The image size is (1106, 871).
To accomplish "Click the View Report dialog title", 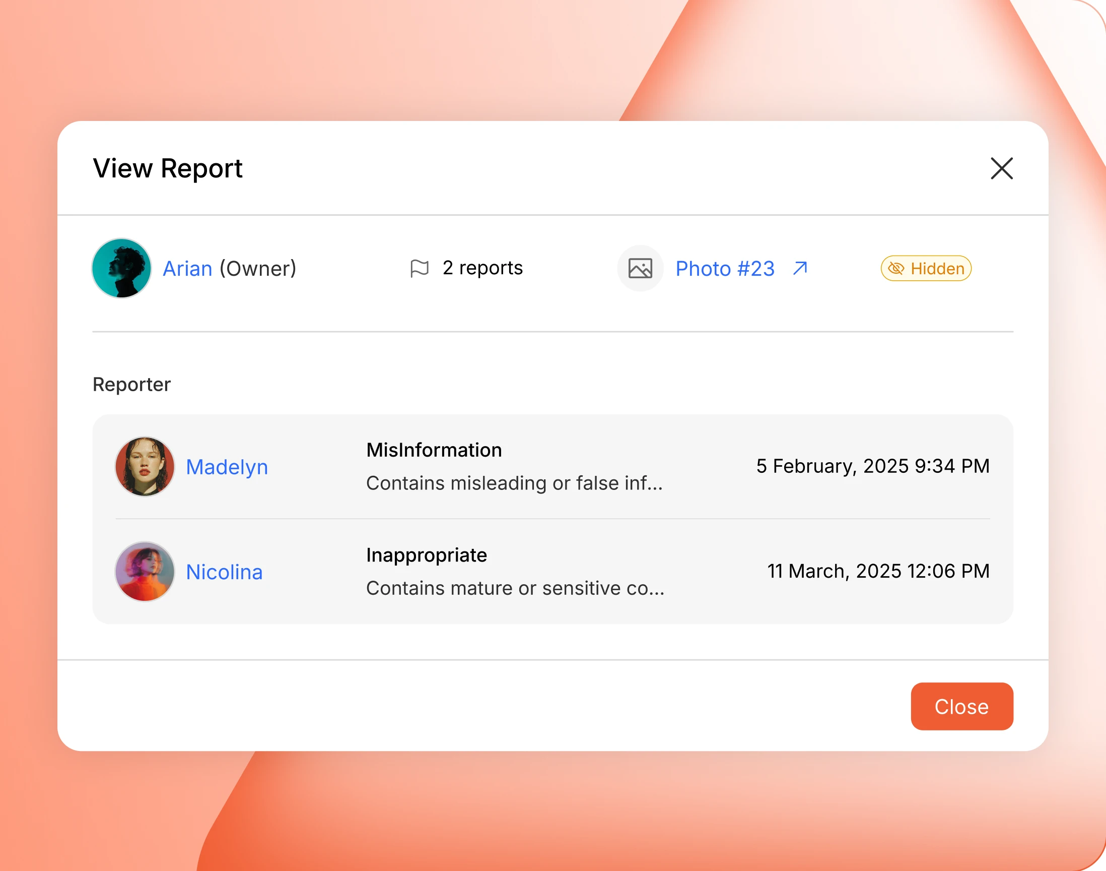I will [168, 169].
